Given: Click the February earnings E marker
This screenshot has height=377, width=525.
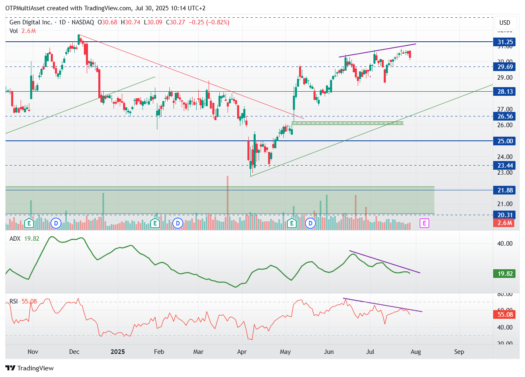Looking at the screenshot, I should tap(155, 223).
